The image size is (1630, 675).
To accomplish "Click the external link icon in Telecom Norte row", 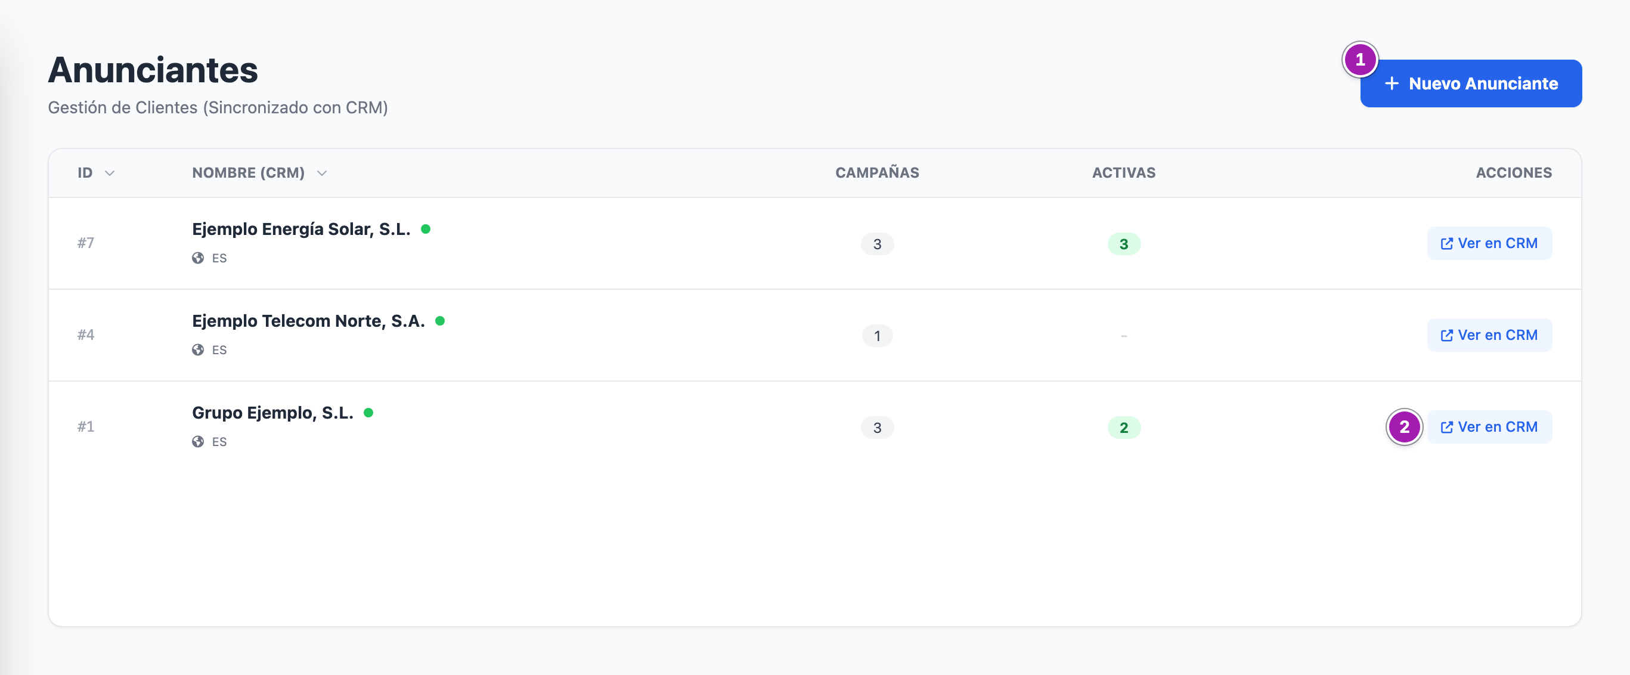I will point(1446,335).
